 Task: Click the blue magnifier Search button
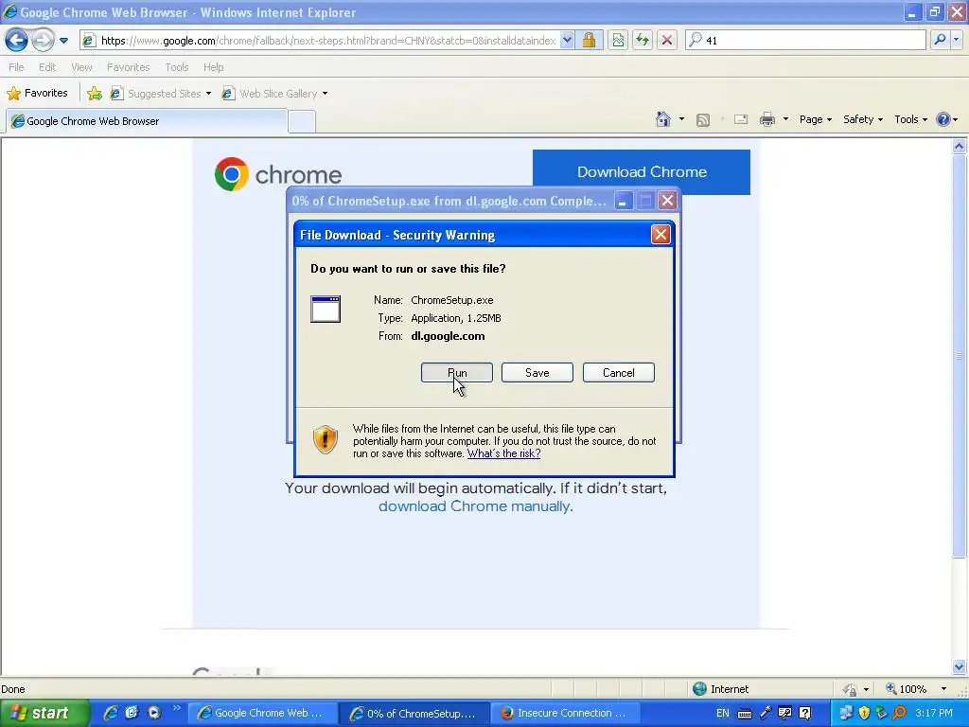coord(940,40)
